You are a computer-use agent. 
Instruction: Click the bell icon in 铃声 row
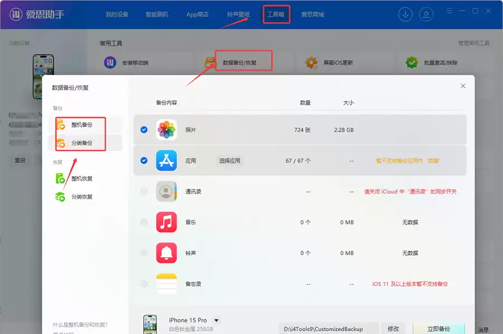167,253
